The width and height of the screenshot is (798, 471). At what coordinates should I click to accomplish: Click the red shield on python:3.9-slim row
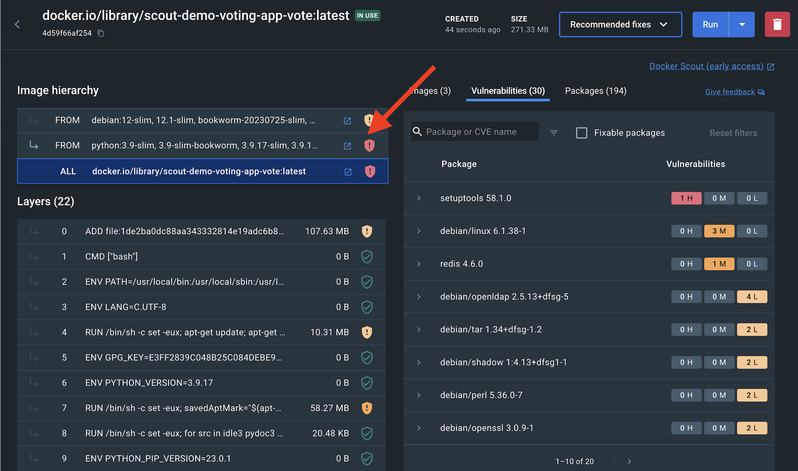pos(369,145)
